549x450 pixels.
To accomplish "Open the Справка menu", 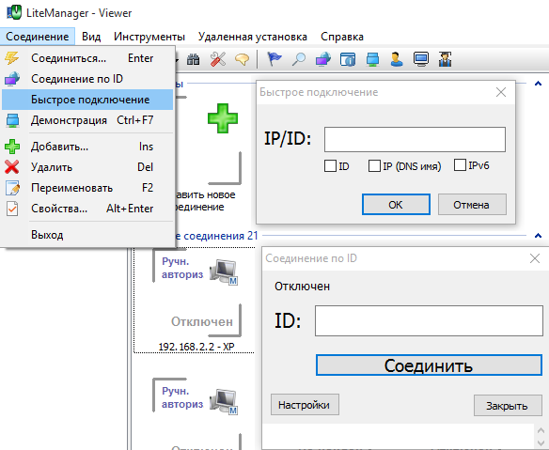I will click(x=342, y=37).
